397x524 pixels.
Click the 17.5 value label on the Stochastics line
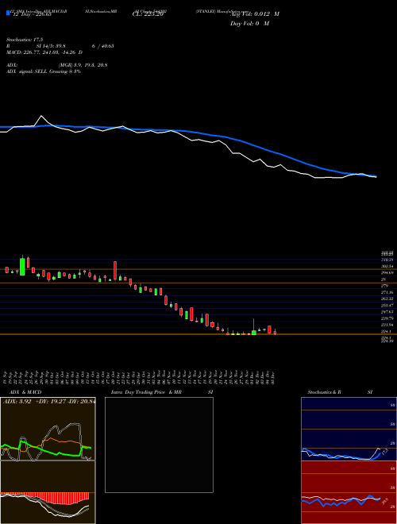384,453
